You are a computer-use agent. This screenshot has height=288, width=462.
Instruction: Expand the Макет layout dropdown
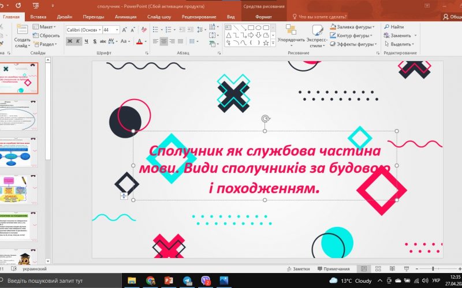click(x=44, y=26)
